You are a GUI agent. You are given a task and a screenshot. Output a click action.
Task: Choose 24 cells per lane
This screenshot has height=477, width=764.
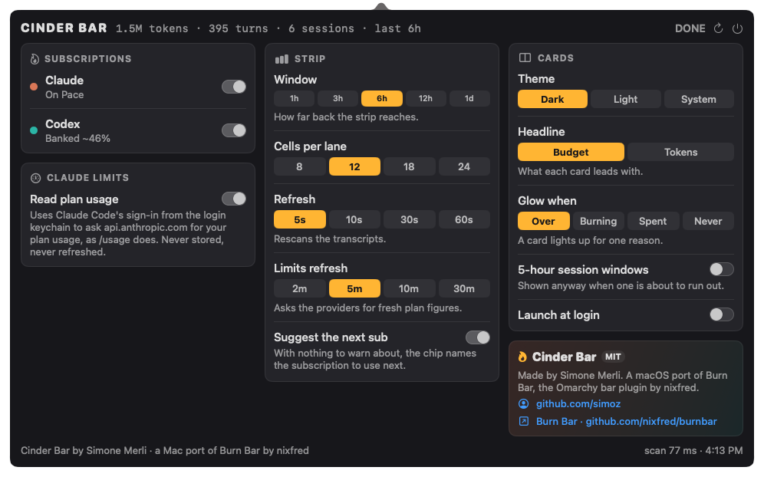click(464, 166)
